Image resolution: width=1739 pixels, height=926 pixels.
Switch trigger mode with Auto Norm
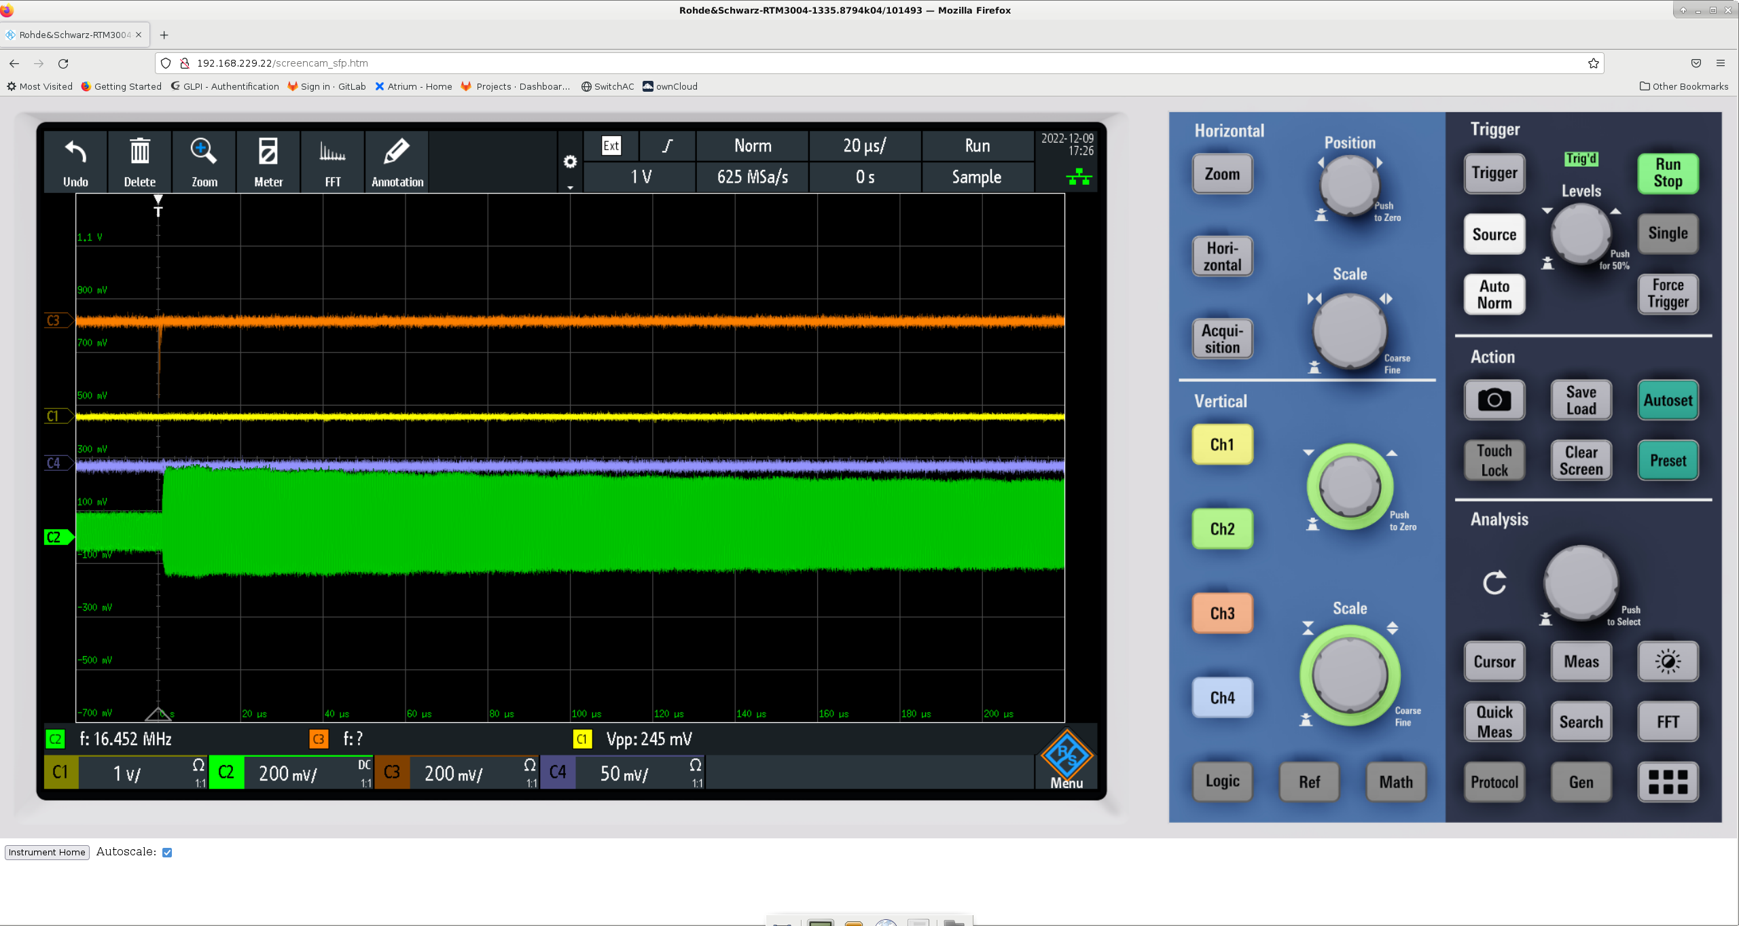(x=1494, y=294)
